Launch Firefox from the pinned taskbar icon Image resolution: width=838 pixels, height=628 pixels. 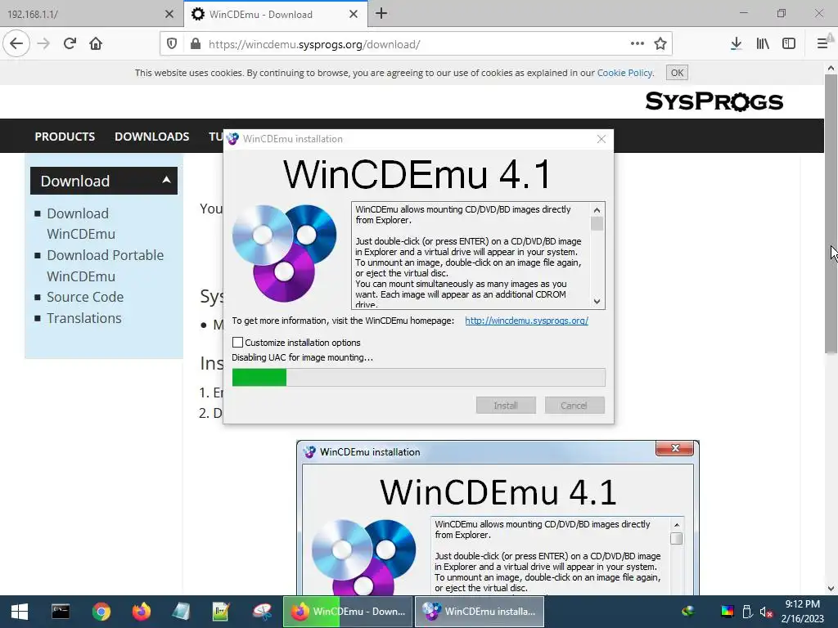point(141,612)
